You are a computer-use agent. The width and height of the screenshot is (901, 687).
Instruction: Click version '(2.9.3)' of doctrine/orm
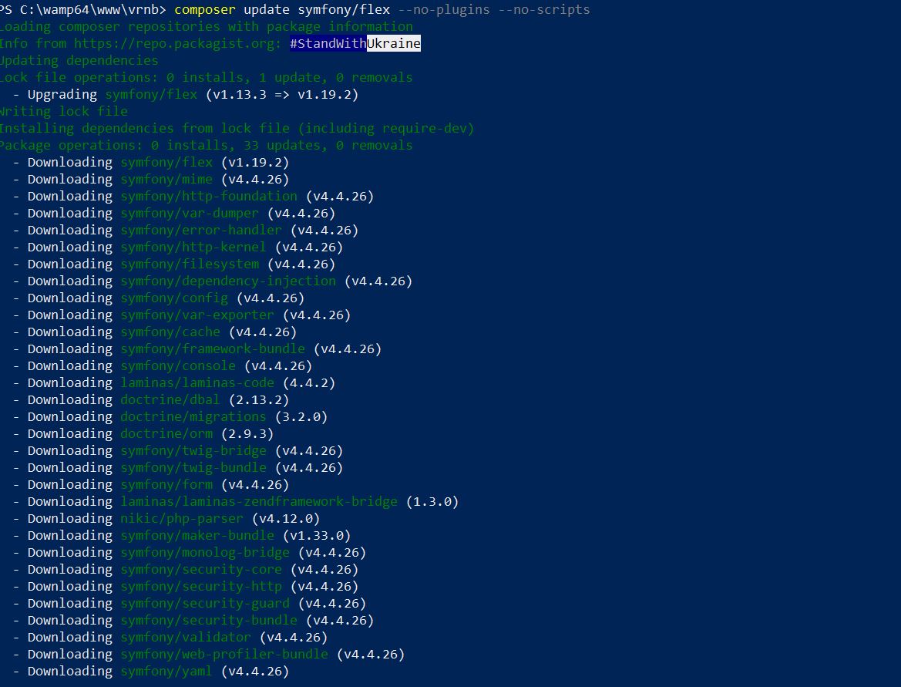coord(247,433)
